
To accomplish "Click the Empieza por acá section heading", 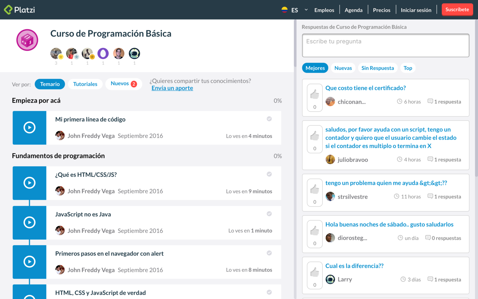I will point(36,101).
